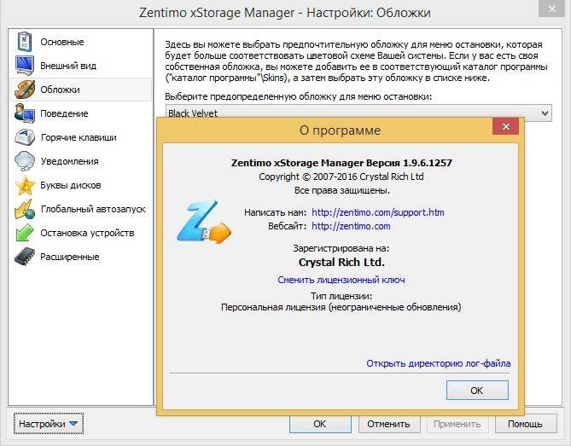This screenshot has height=446, width=571.
Task: Open Глобальный автозапуск section
Action: (x=93, y=209)
